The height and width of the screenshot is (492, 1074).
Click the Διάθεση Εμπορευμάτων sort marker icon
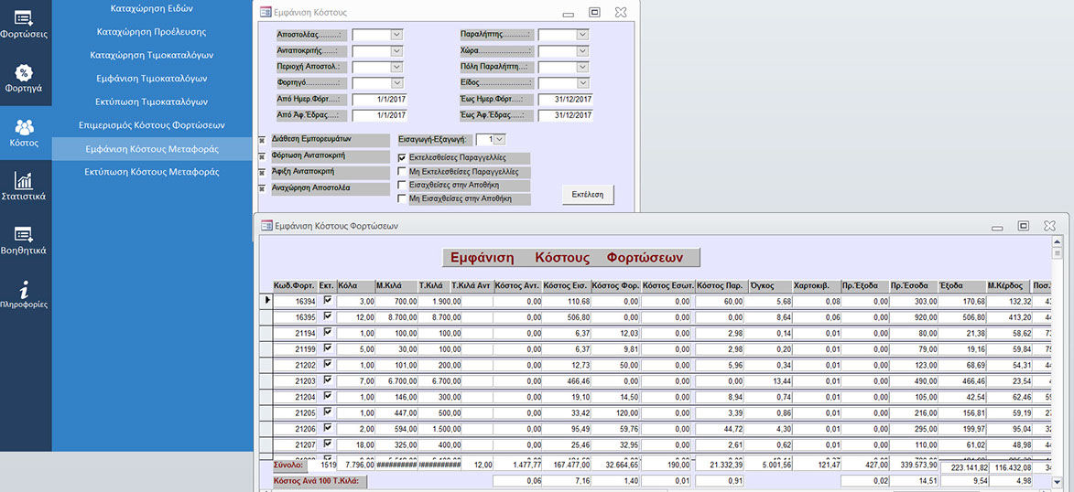262,140
